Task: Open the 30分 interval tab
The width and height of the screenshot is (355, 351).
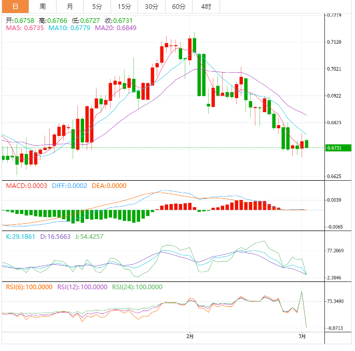Action: (x=152, y=6)
